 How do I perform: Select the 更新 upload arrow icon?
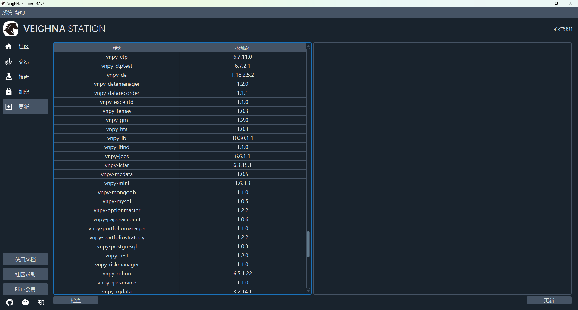pos(9,107)
